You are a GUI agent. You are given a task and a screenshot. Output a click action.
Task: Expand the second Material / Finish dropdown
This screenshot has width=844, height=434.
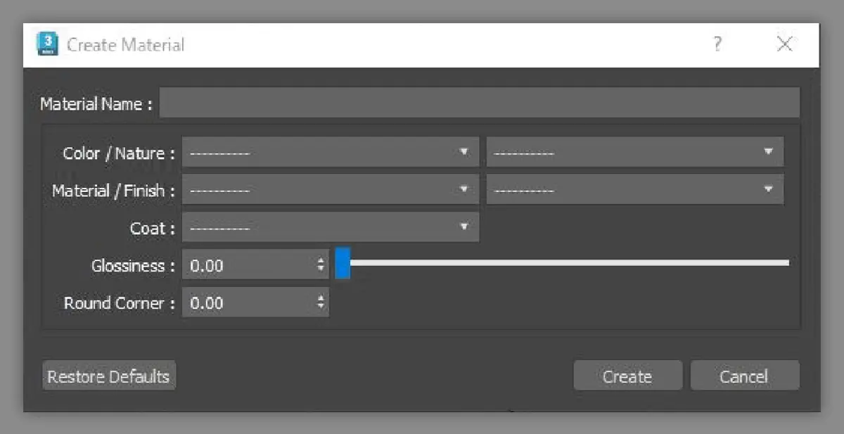pyautogui.click(x=634, y=190)
